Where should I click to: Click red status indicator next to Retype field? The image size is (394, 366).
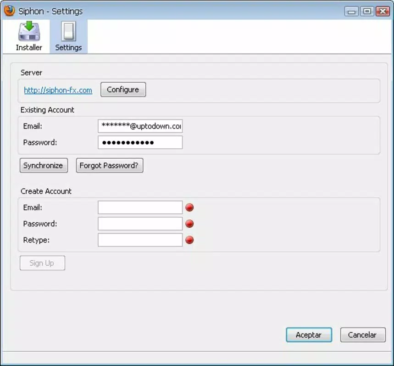click(x=189, y=240)
